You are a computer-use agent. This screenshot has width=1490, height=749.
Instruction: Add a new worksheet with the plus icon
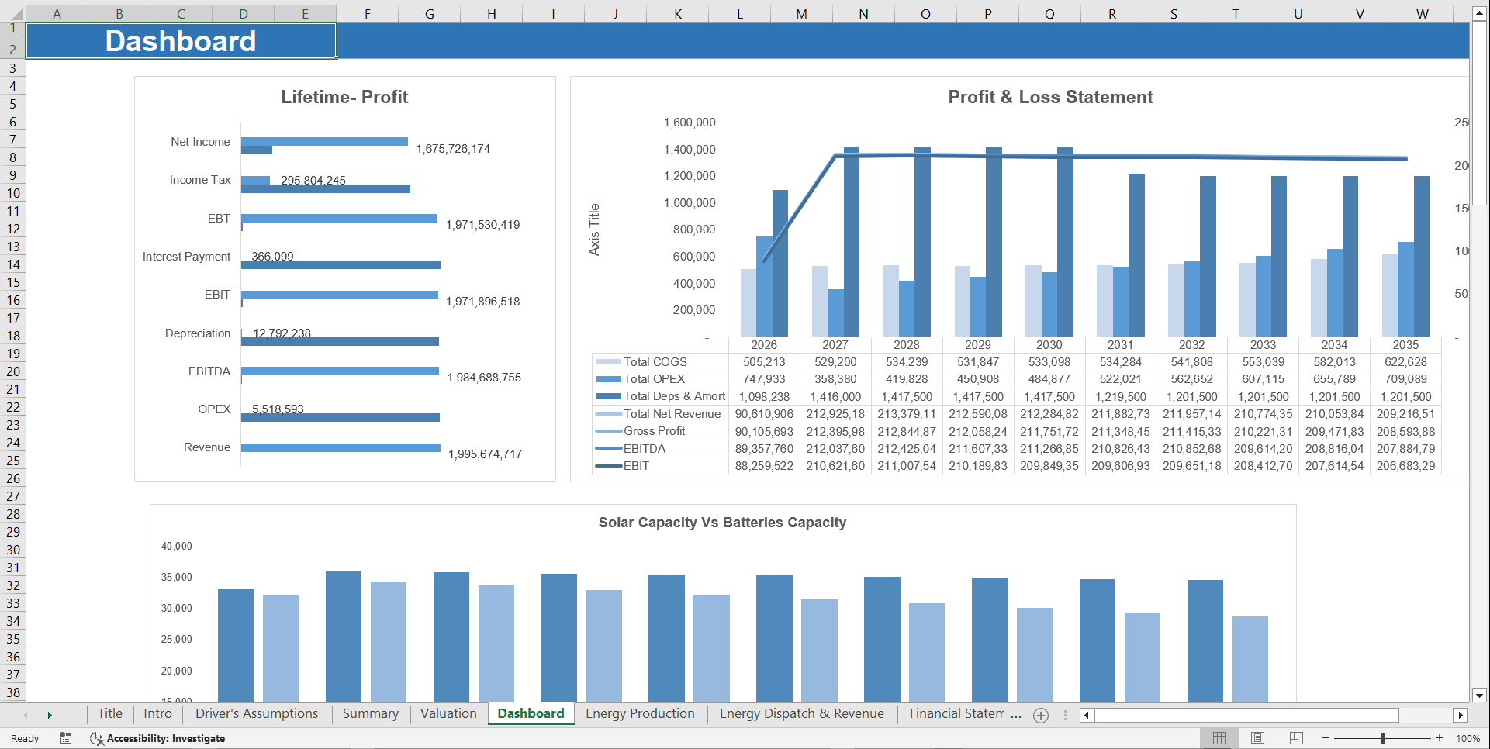1041,715
